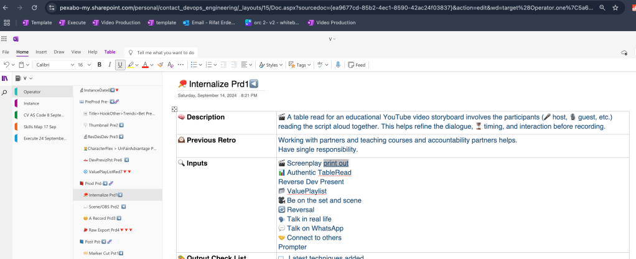The image size is (636, 259).
Task: Toggle Underline formatting
Action: tap(120, 65)
